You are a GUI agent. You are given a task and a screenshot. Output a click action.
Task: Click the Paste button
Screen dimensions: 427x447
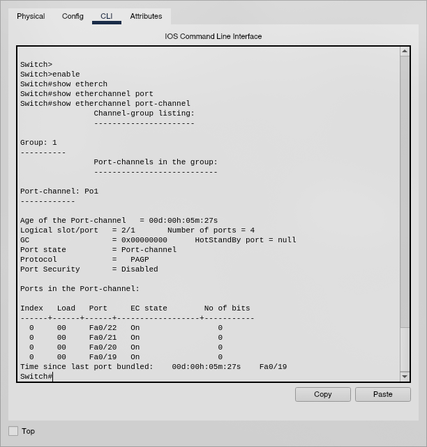[x=382, y=394]
